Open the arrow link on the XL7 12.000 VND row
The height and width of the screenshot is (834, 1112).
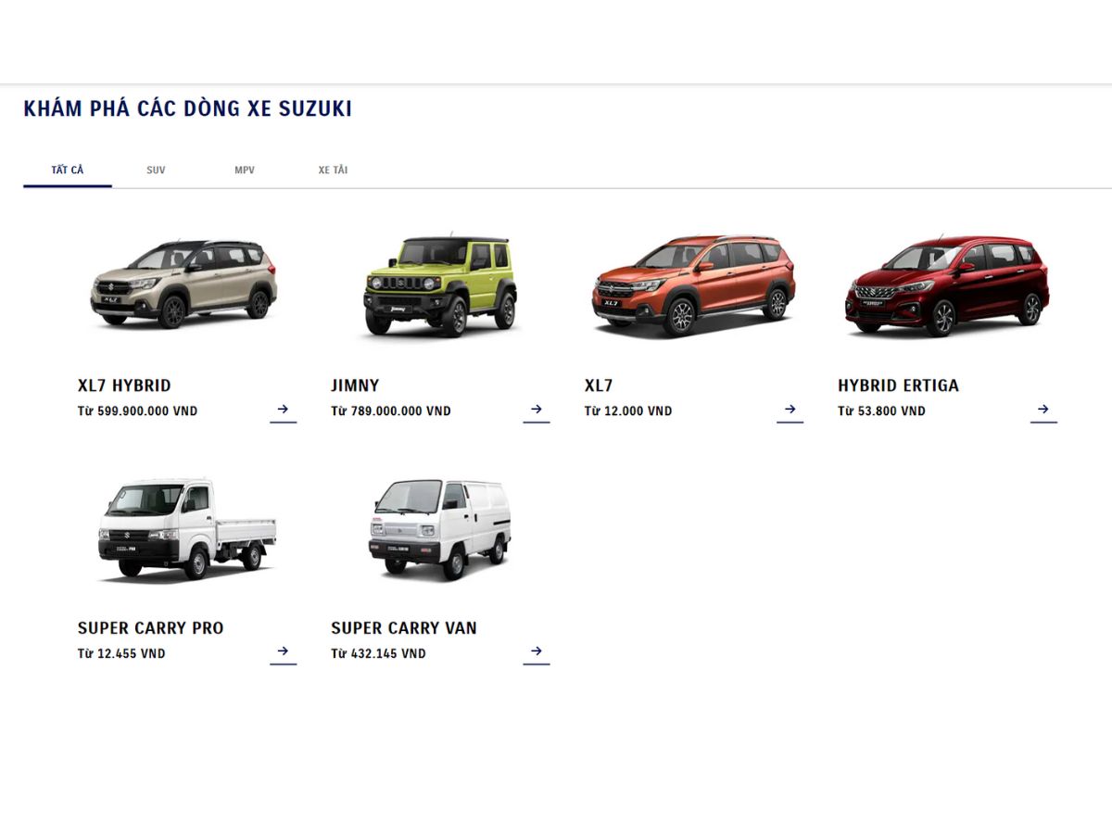click(x=790, y=410)
